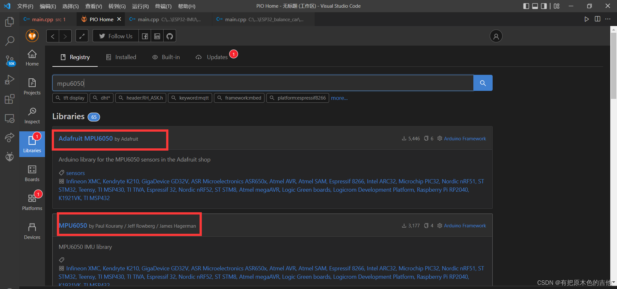Select the Updates tab
Viewport: 617px width, 289px height.
tap(212, 57)
